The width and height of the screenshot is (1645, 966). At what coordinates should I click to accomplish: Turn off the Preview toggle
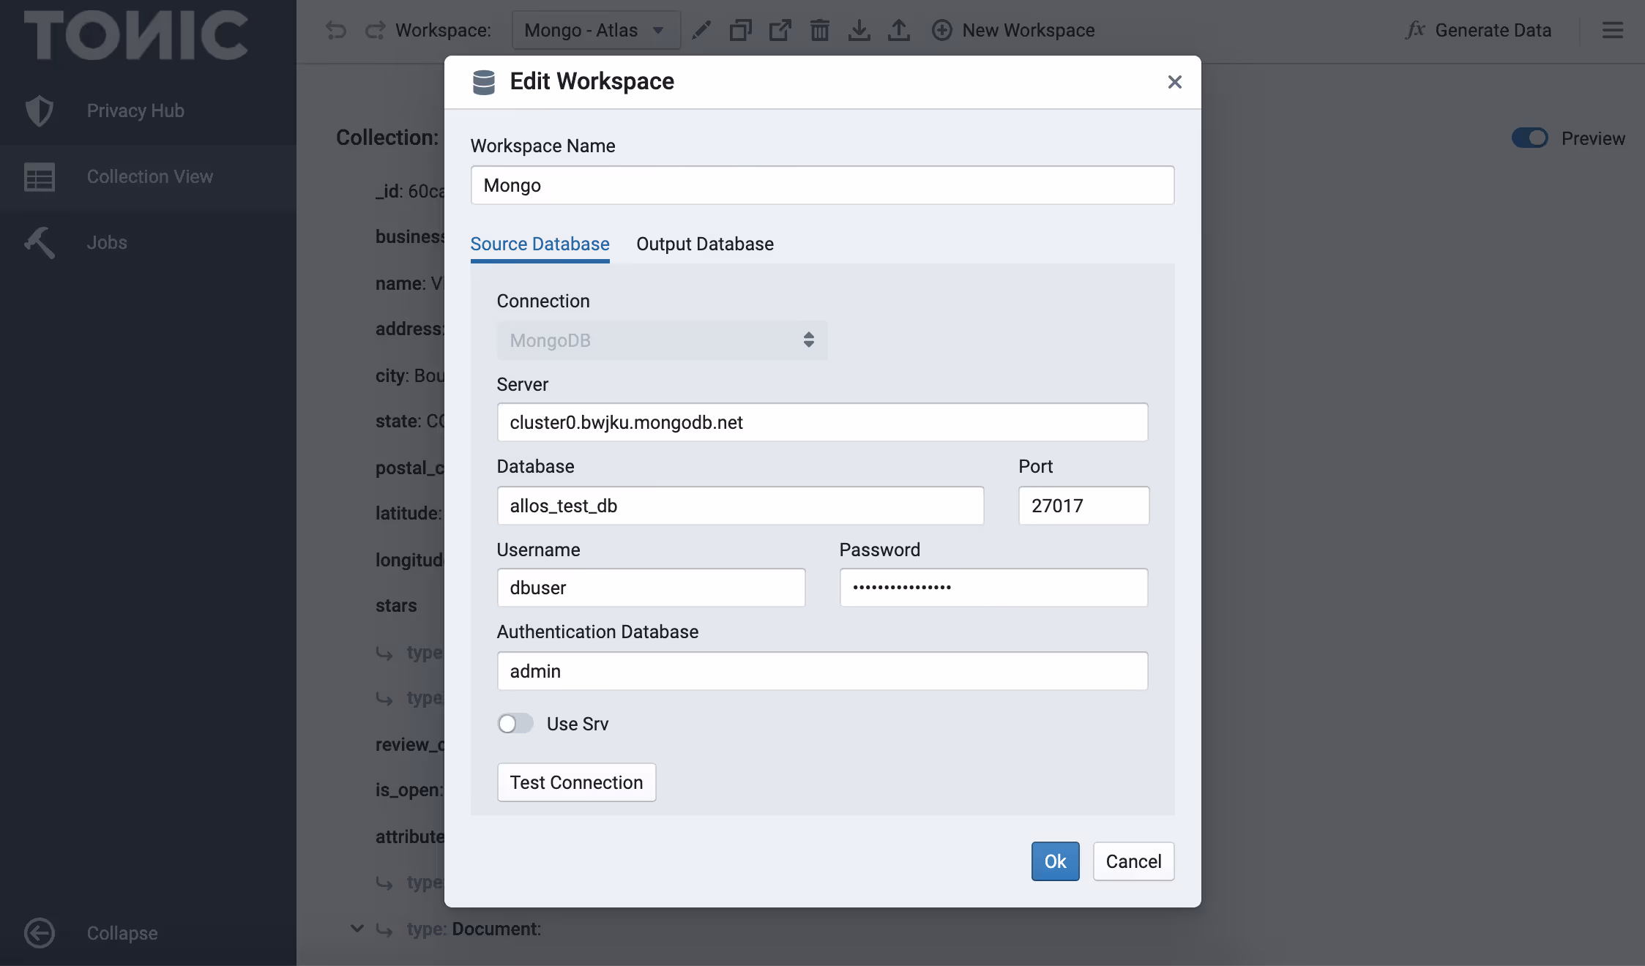pos(1529,138)
